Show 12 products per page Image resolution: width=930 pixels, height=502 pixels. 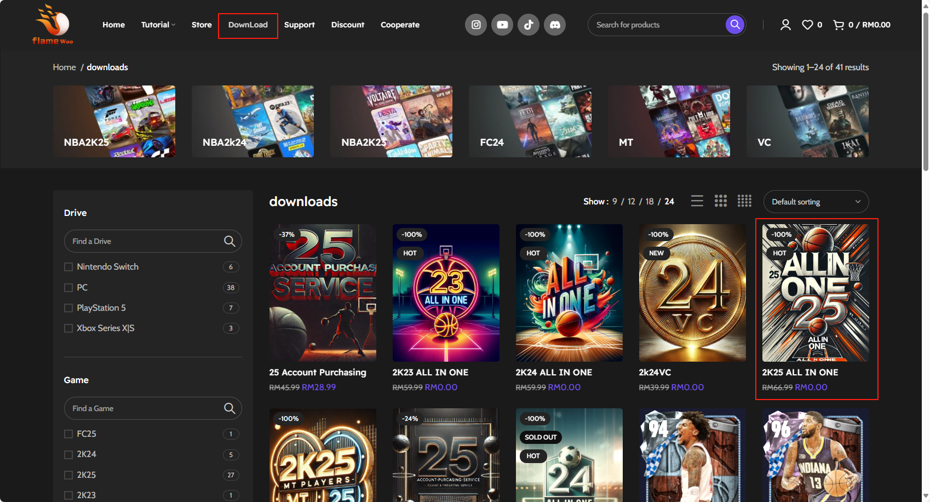[631, 202]
